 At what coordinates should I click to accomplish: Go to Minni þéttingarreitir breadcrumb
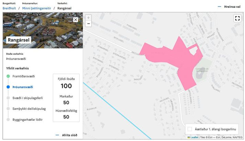click(x=37, y=8)
